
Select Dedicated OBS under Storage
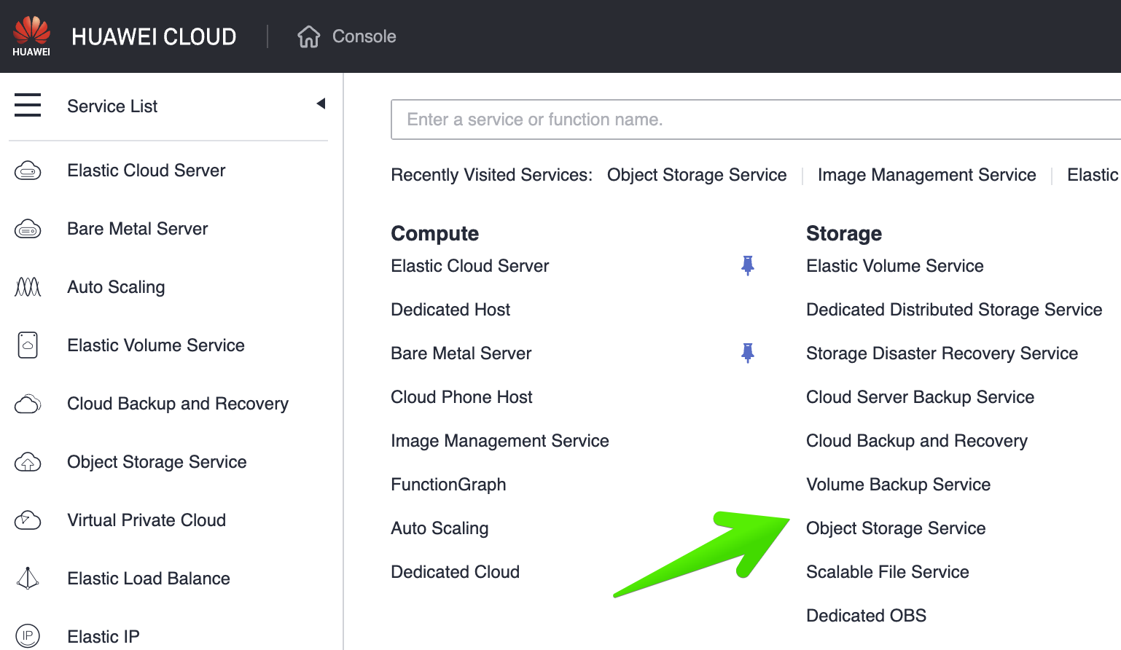[866, 616]
